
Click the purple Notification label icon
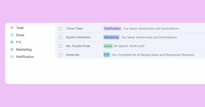pos(12,57)
